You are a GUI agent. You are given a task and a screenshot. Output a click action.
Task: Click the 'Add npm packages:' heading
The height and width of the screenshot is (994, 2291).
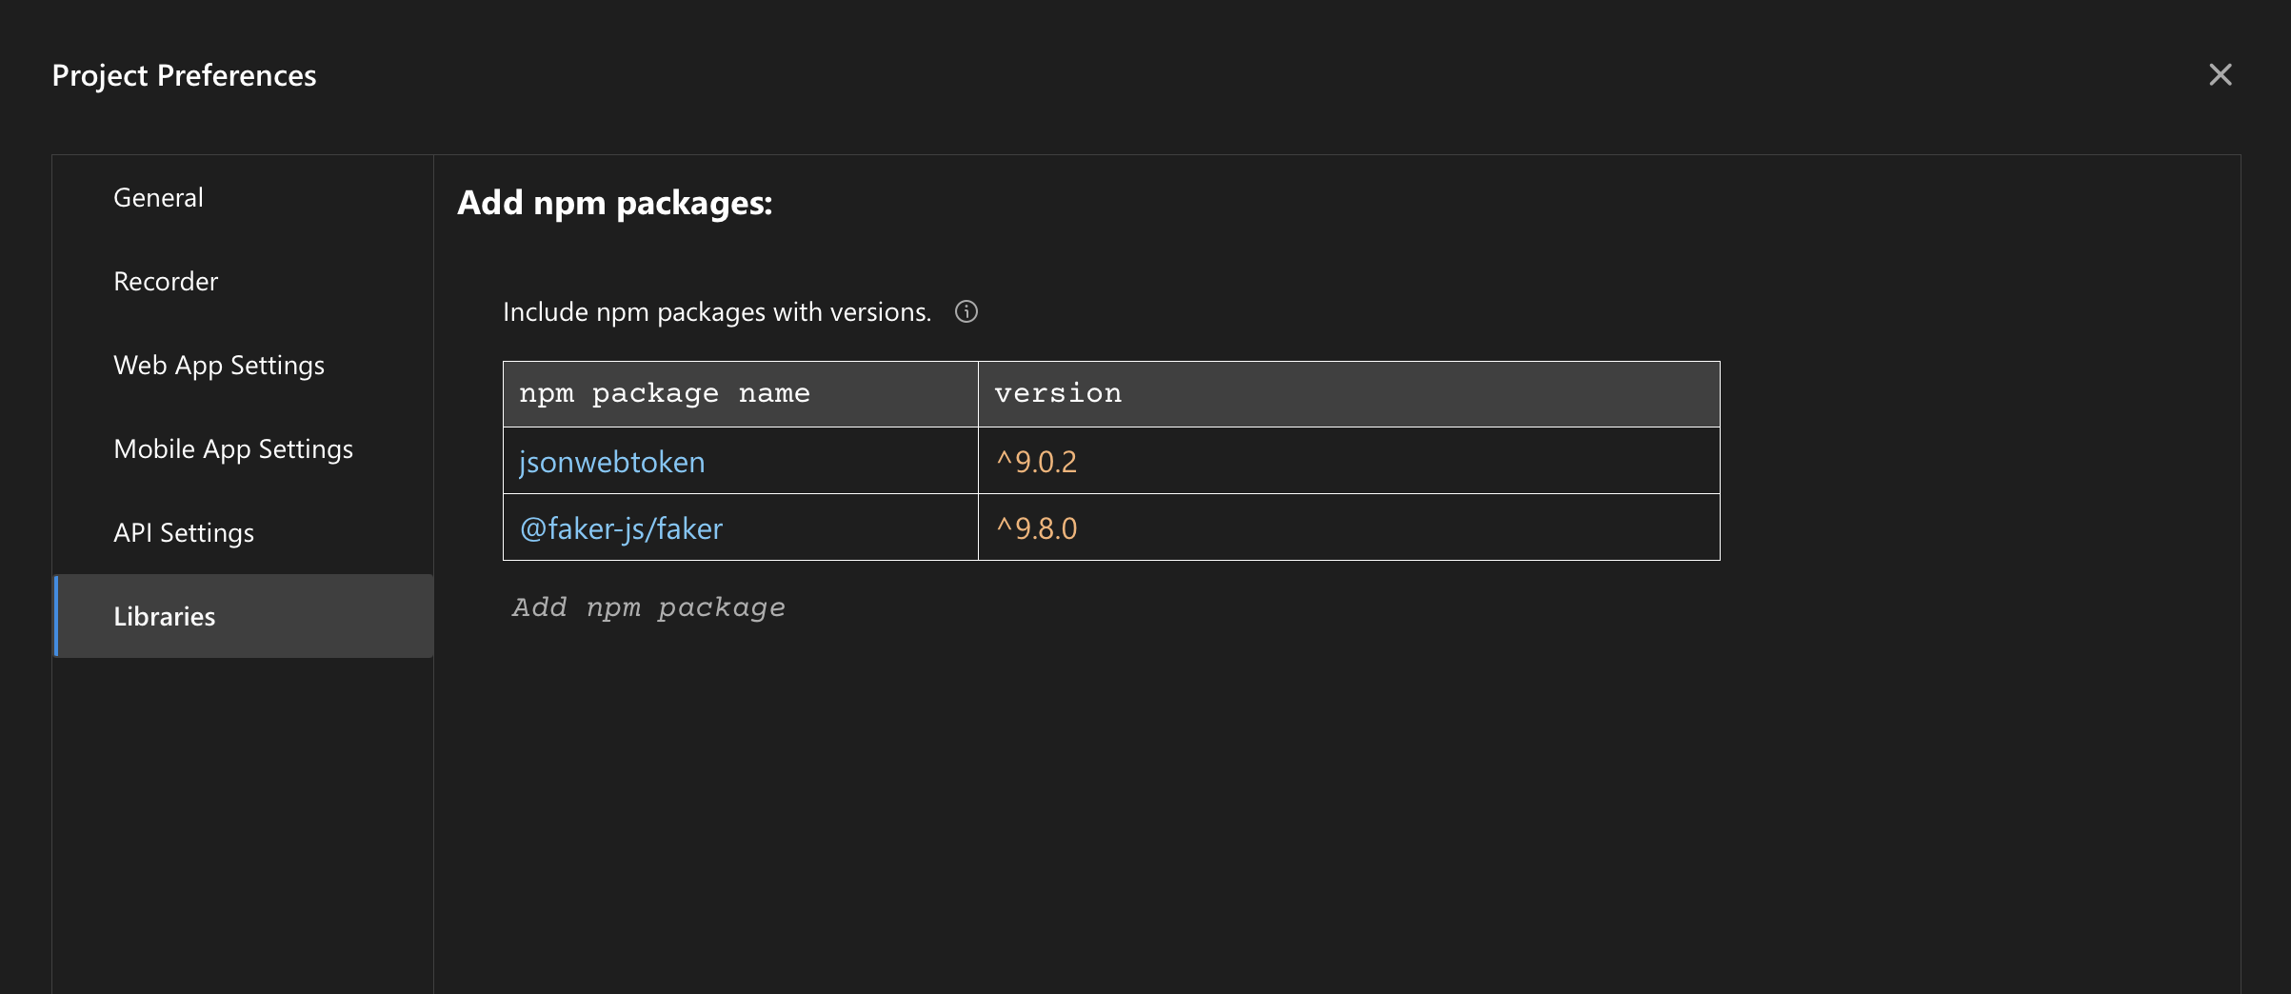[614, 203]
